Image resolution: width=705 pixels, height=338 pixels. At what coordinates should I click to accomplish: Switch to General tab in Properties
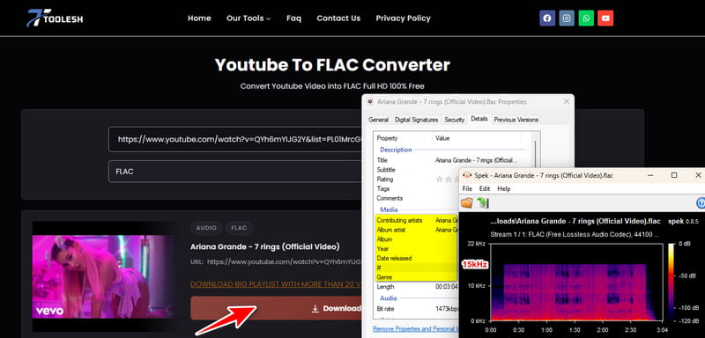(379, 120)
